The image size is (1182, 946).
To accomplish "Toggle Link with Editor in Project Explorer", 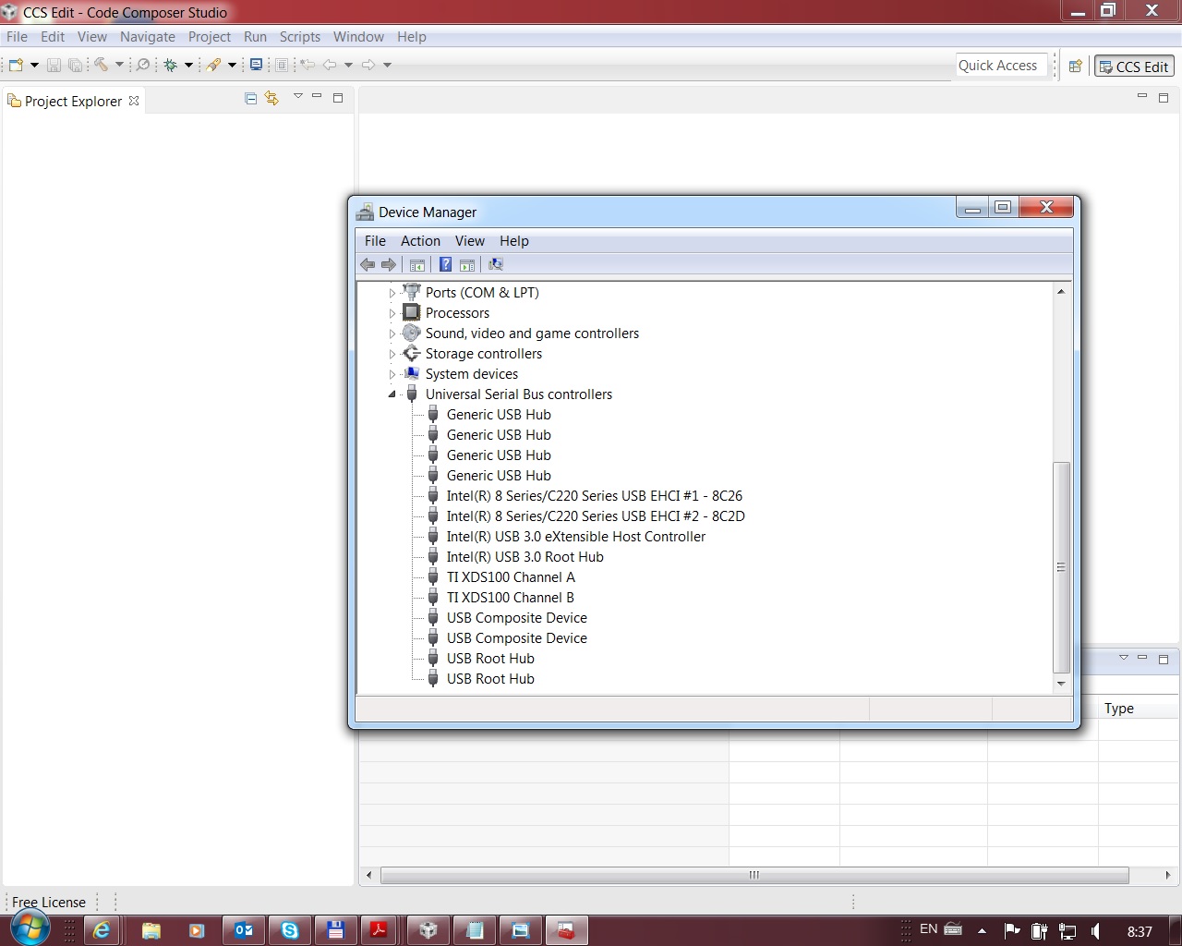I will pyautogui.click(x=271, y=98).
